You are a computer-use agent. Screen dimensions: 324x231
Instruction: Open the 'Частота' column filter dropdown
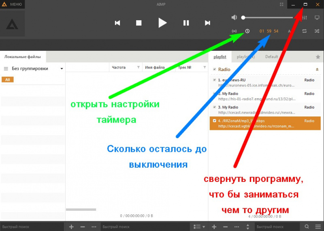coord(138,67)
